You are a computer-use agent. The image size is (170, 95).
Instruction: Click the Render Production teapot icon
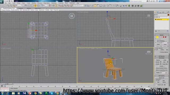point(113,6)
